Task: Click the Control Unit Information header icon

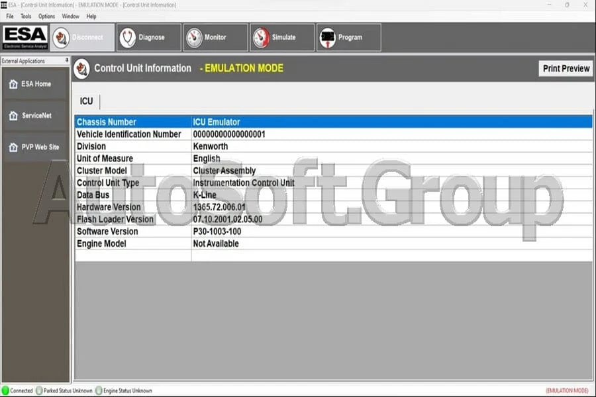Action: (81, 69)
